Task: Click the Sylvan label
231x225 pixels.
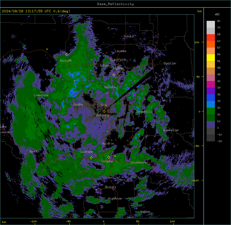Action: click(105, 65)
